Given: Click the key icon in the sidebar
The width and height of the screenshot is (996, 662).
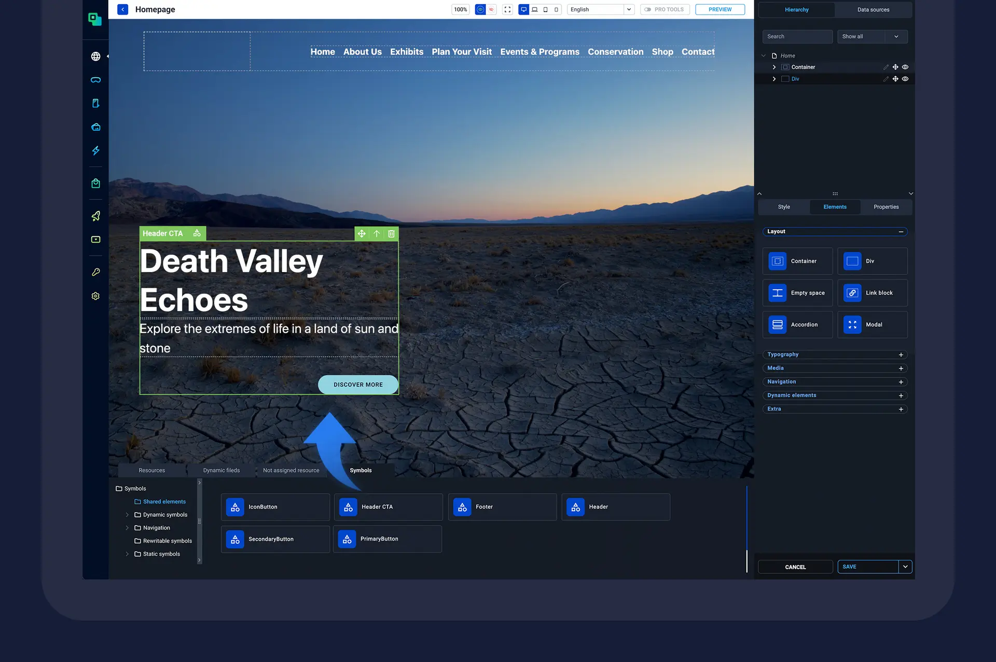Looking at the screenshot, I should pyautogui.click(x=95, y=272).
